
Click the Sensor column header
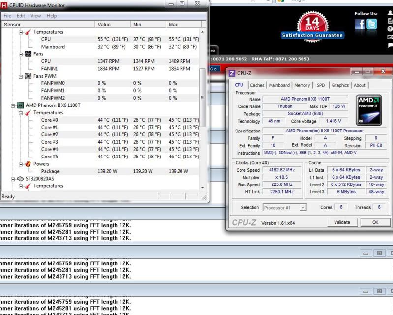48,25
